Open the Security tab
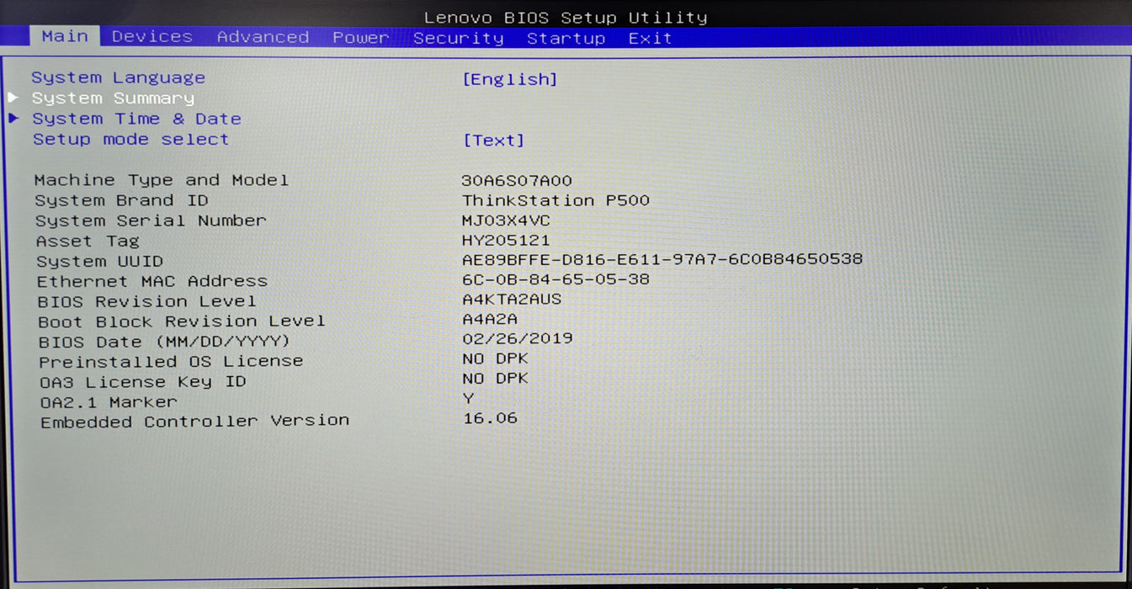This screenshot has height=589, width=1132. pos(459,38)
